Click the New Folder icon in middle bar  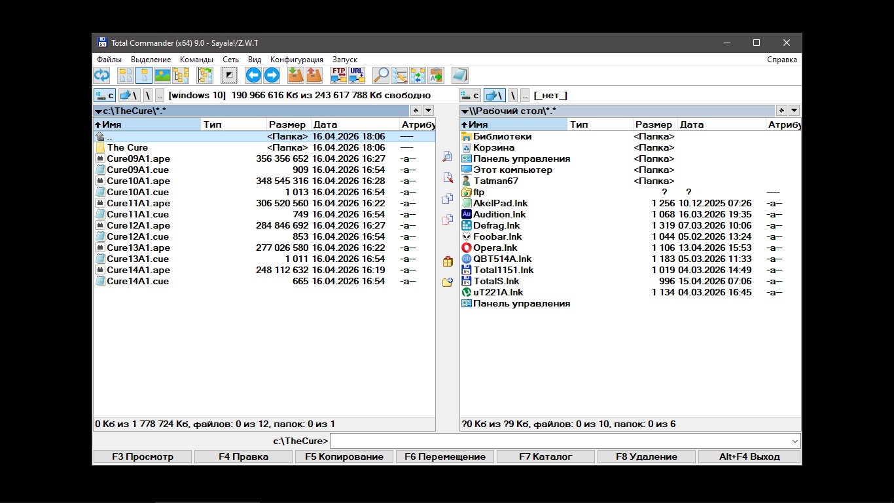click(448, 282)
